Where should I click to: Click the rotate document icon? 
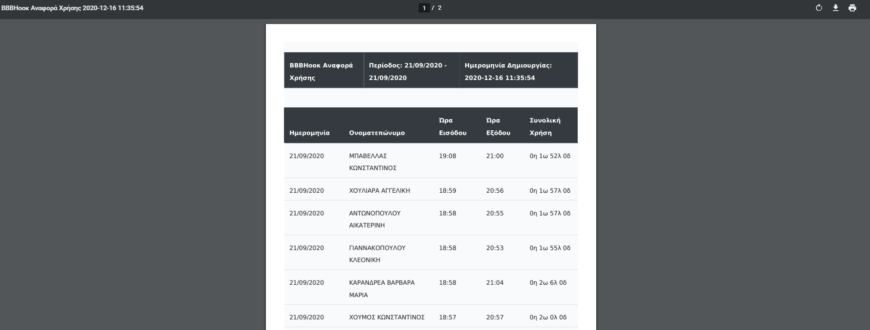tap(819, 8)
